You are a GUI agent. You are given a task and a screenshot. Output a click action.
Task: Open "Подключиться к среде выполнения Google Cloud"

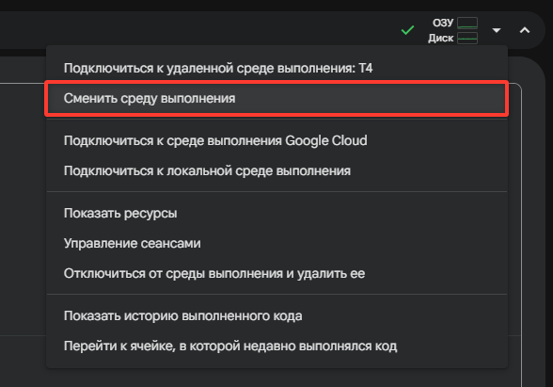point(276,140)
